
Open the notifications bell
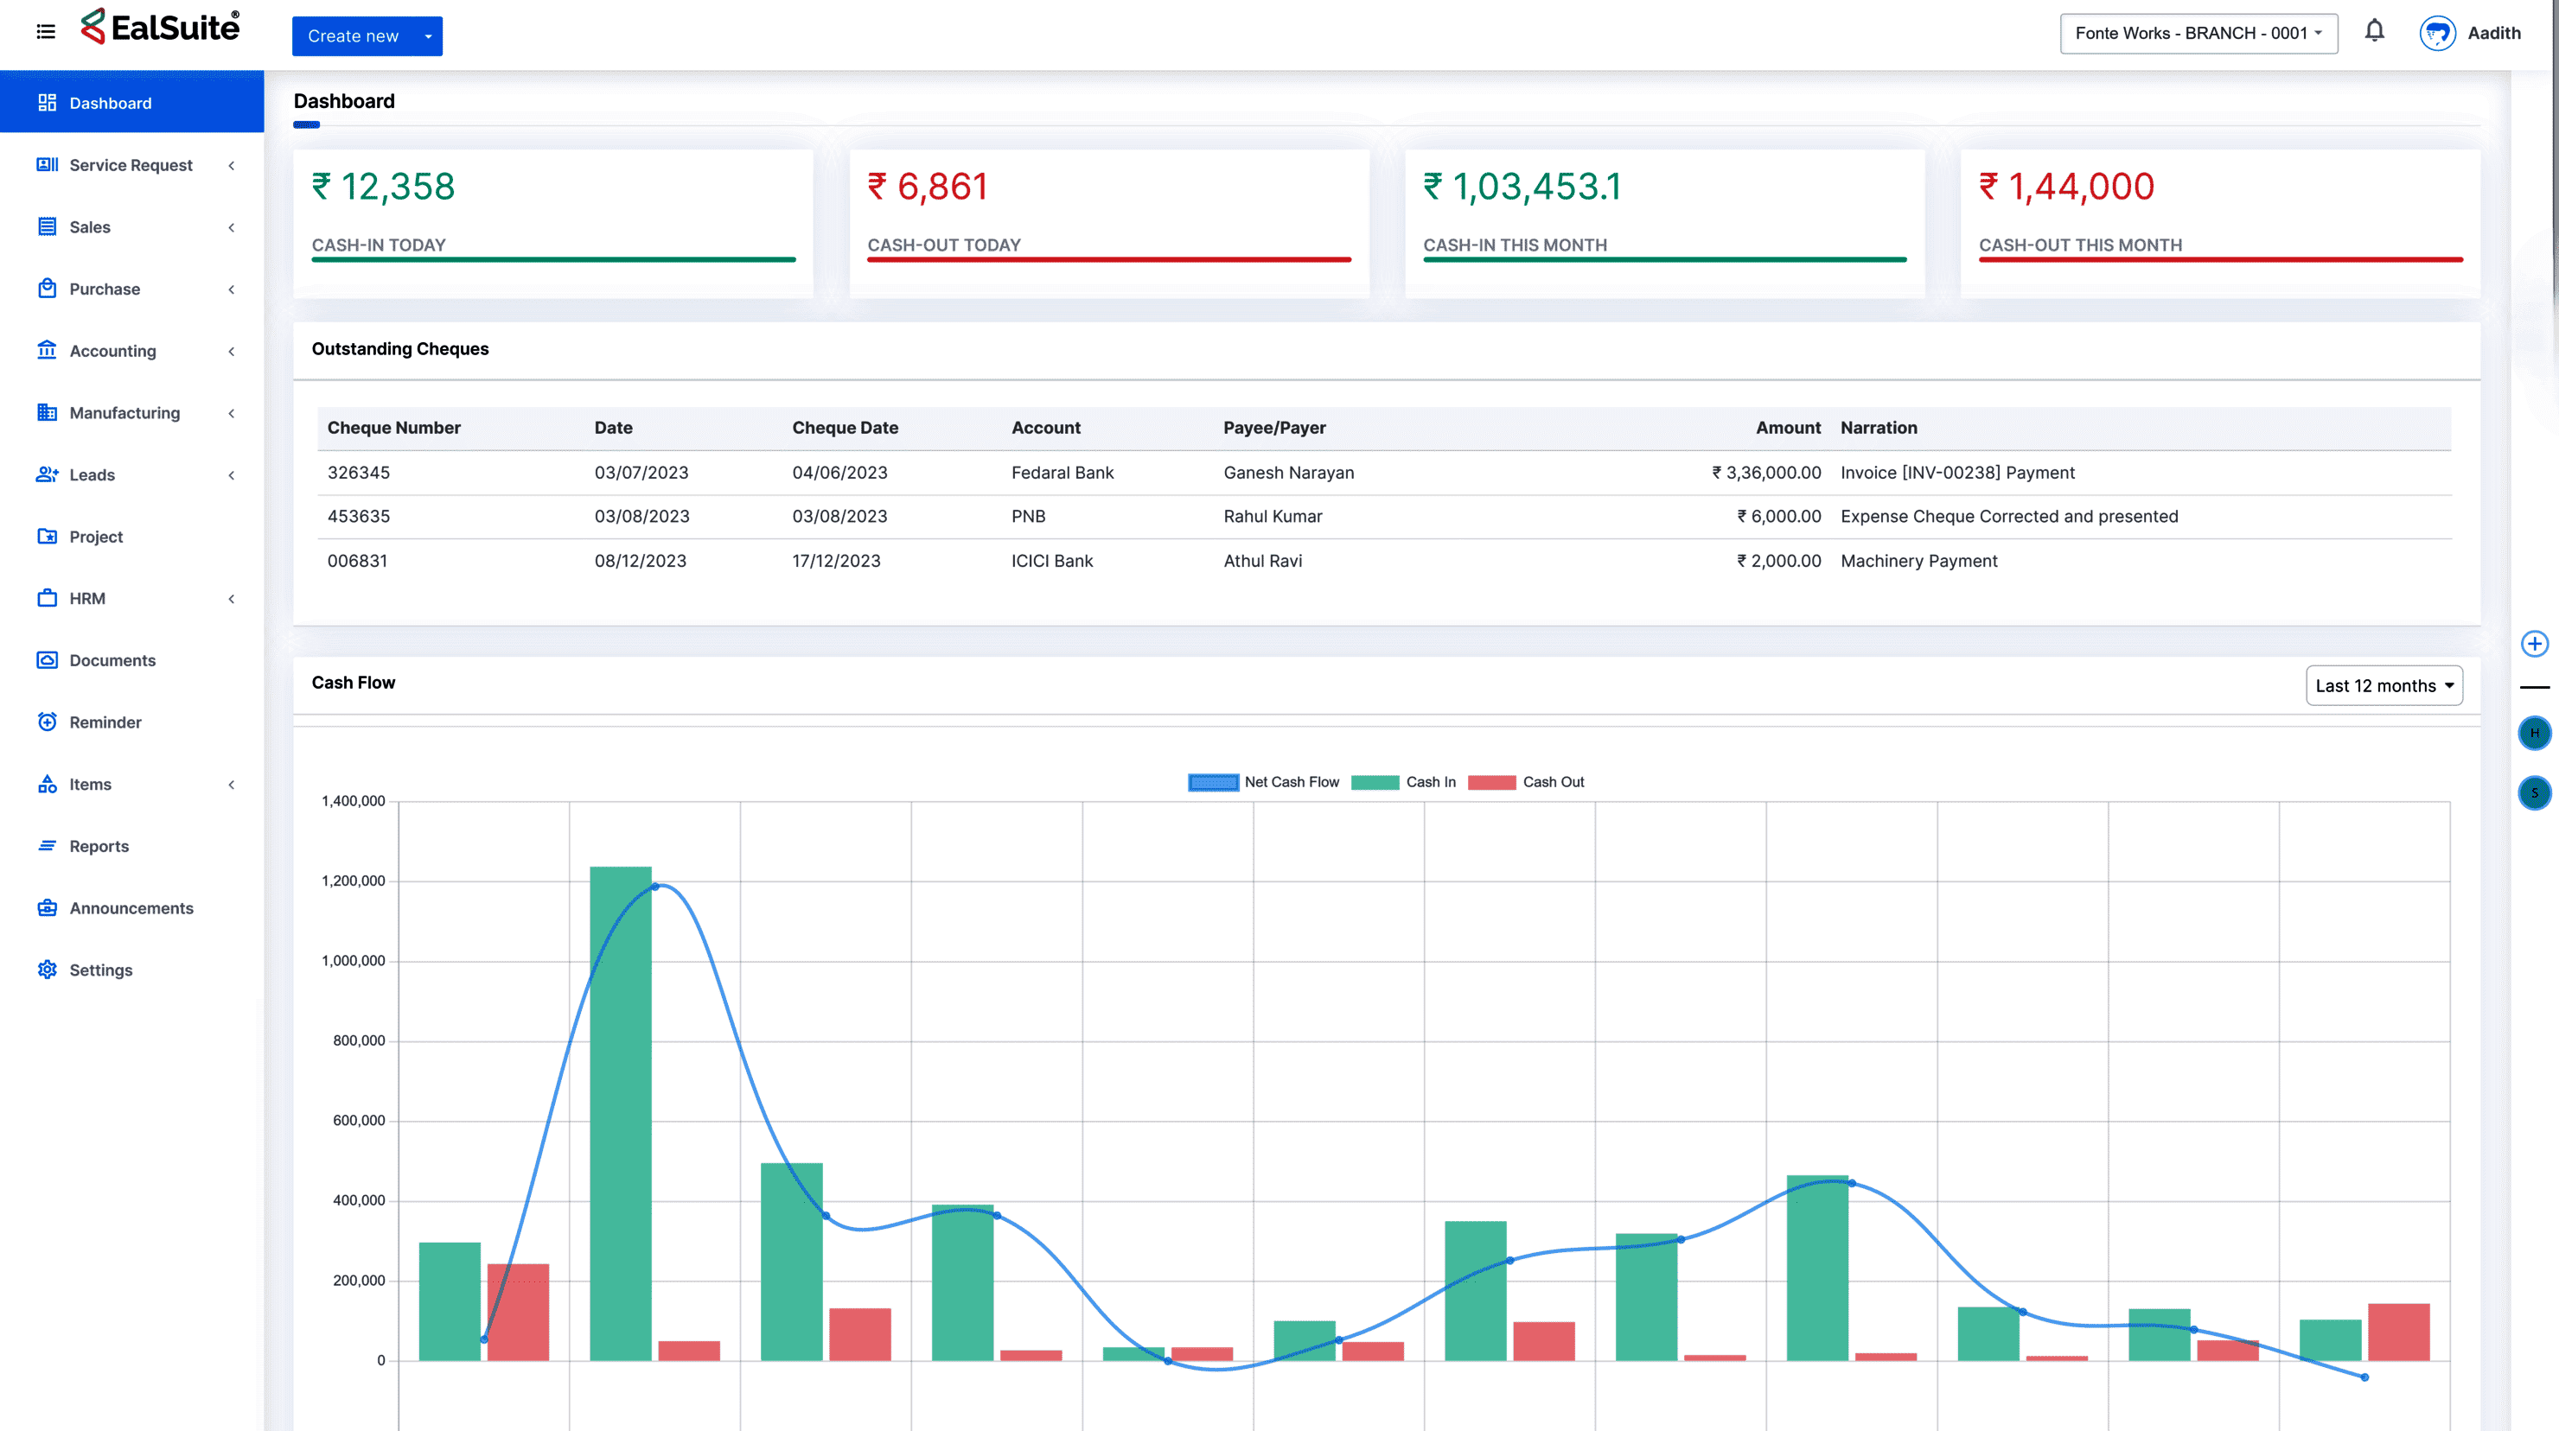(x=2374, y=32)
